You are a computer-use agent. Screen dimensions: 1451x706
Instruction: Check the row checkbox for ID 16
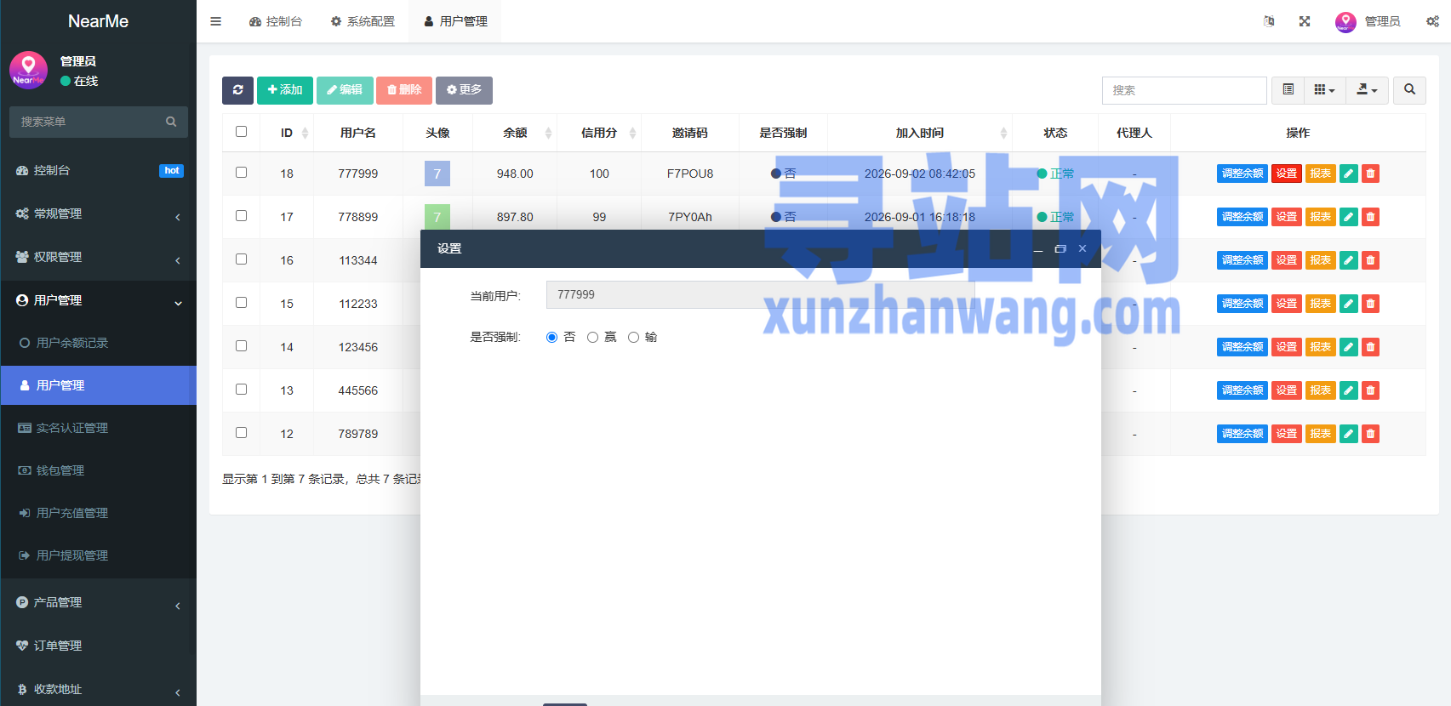[x=242, y=259]
